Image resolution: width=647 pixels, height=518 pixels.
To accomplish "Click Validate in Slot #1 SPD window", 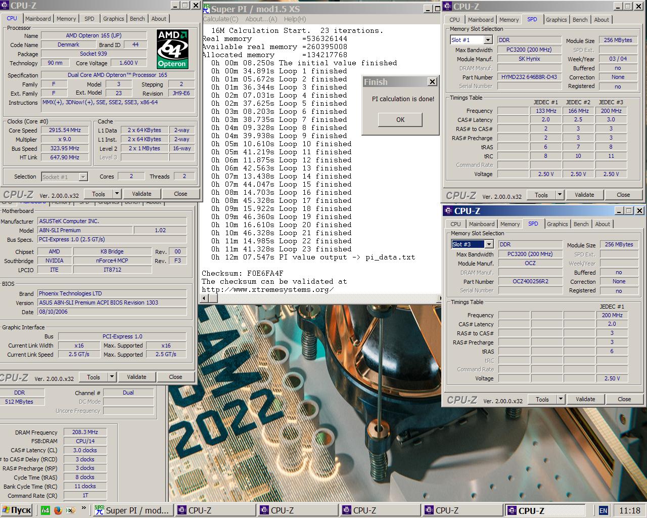I will (584, 195).
